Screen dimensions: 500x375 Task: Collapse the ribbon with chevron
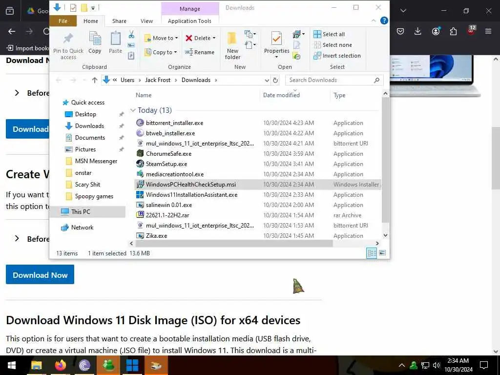coord(374,21)
